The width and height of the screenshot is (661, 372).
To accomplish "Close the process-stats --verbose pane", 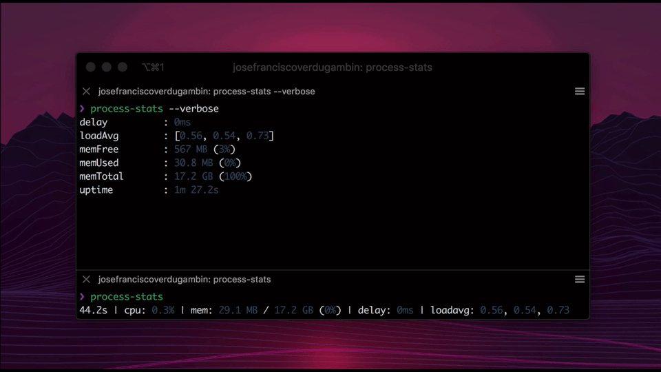I will tap(87, 92).
